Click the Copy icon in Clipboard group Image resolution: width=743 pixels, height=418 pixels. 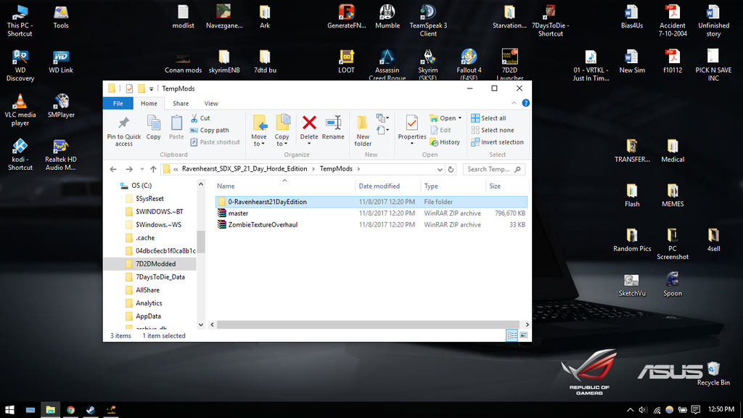153,127
